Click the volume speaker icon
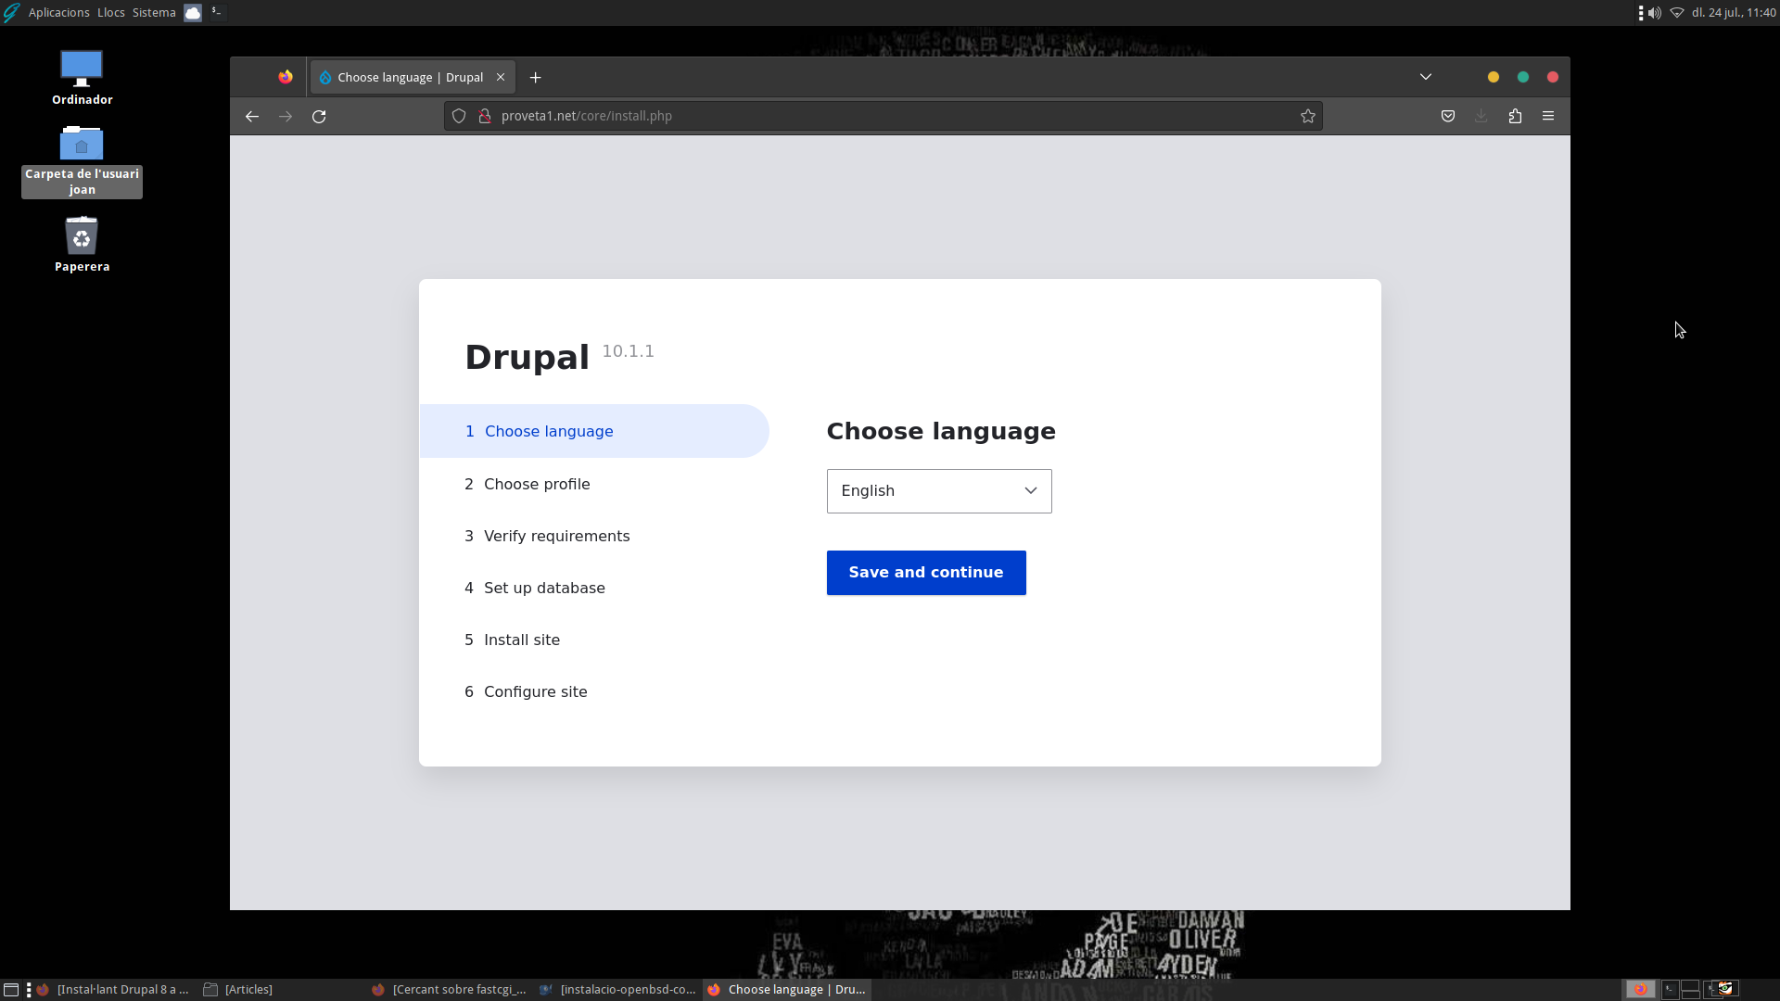The width and height of the screenshot is (1780, 1001). (1655, 13)
